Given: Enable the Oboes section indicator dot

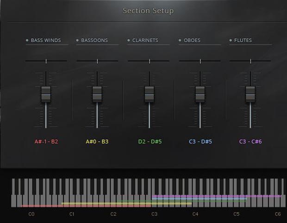Looking at the screenshot, I should (180, 41).
